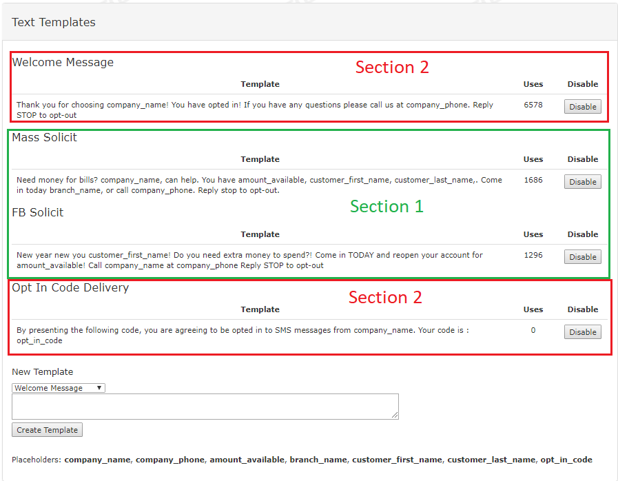Disable the Mass Solicit template
The height and width of the screenshot is (481, 618).
coord(583,182)
